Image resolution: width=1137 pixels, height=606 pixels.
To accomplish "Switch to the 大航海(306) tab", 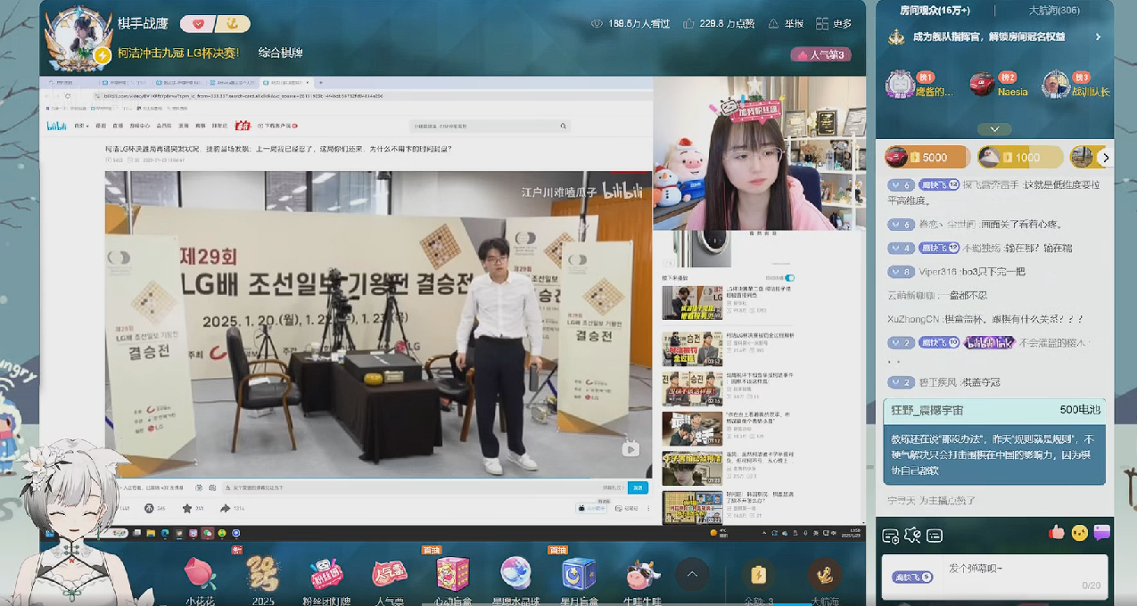I will click(x=1054, y=11).
